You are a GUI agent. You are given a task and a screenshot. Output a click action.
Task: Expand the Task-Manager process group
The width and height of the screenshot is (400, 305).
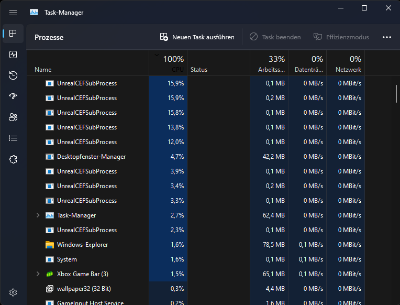coord(38,215)
